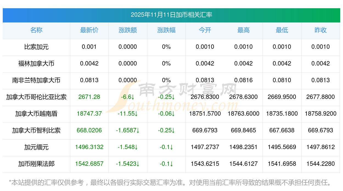Screen dimensions: 343x191
Task: Click opening price 1497.2737
Action: pos(205,147)
